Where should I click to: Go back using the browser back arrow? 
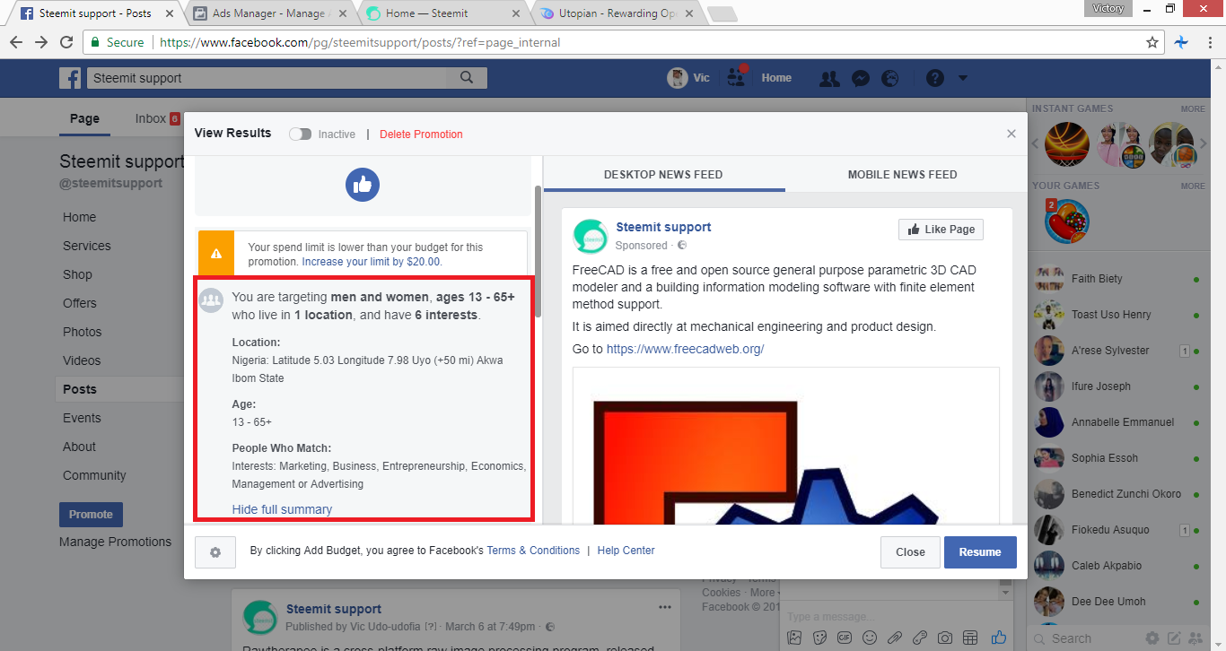16,42
